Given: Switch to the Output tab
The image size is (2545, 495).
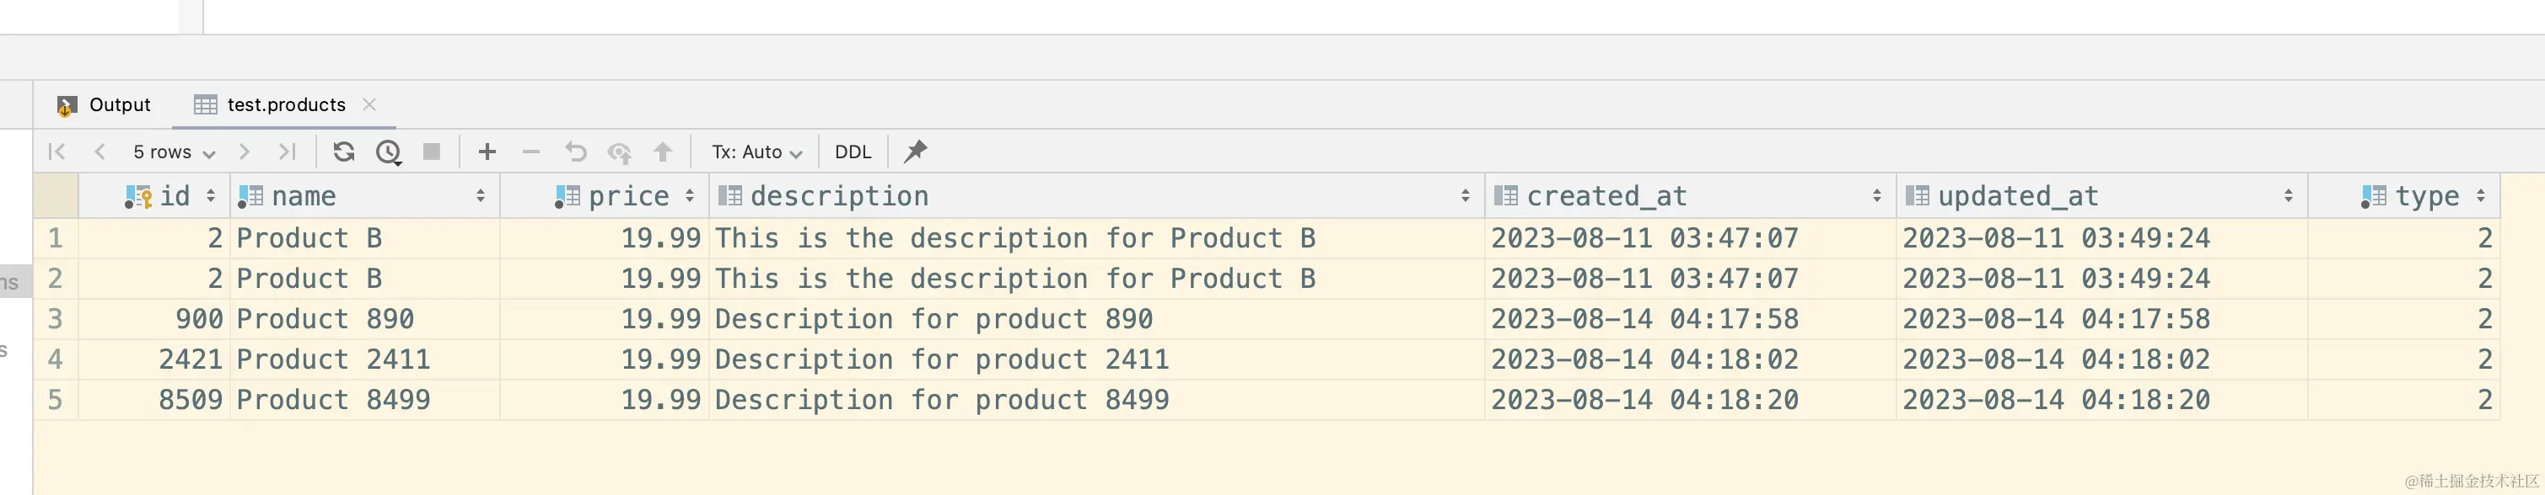Looking at the screenshot, I should click(105, 104).
